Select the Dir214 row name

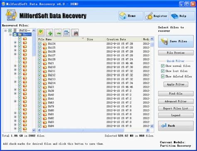click(x=52, y=83)
